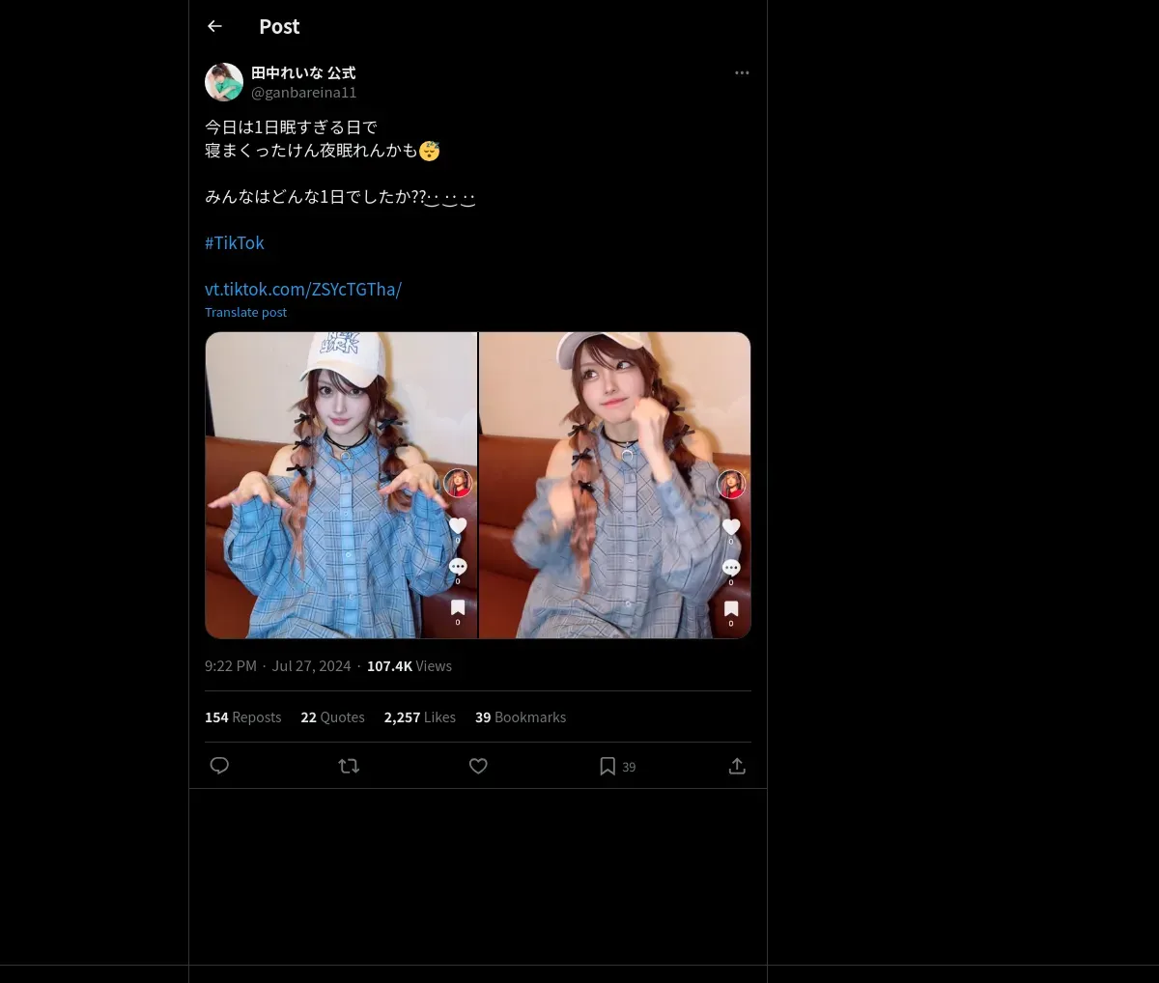Open 107.4K Views analytics

click(410, 666)
